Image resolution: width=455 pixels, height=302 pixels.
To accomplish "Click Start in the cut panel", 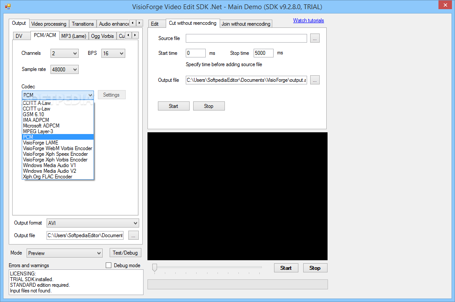I will (174, 106).
